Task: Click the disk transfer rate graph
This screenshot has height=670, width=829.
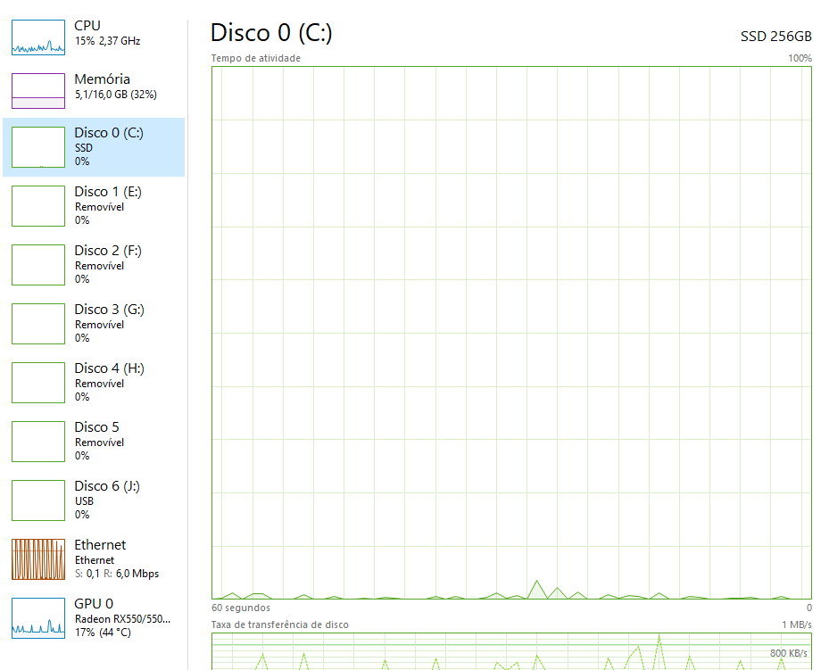Action: pos(511,651)
